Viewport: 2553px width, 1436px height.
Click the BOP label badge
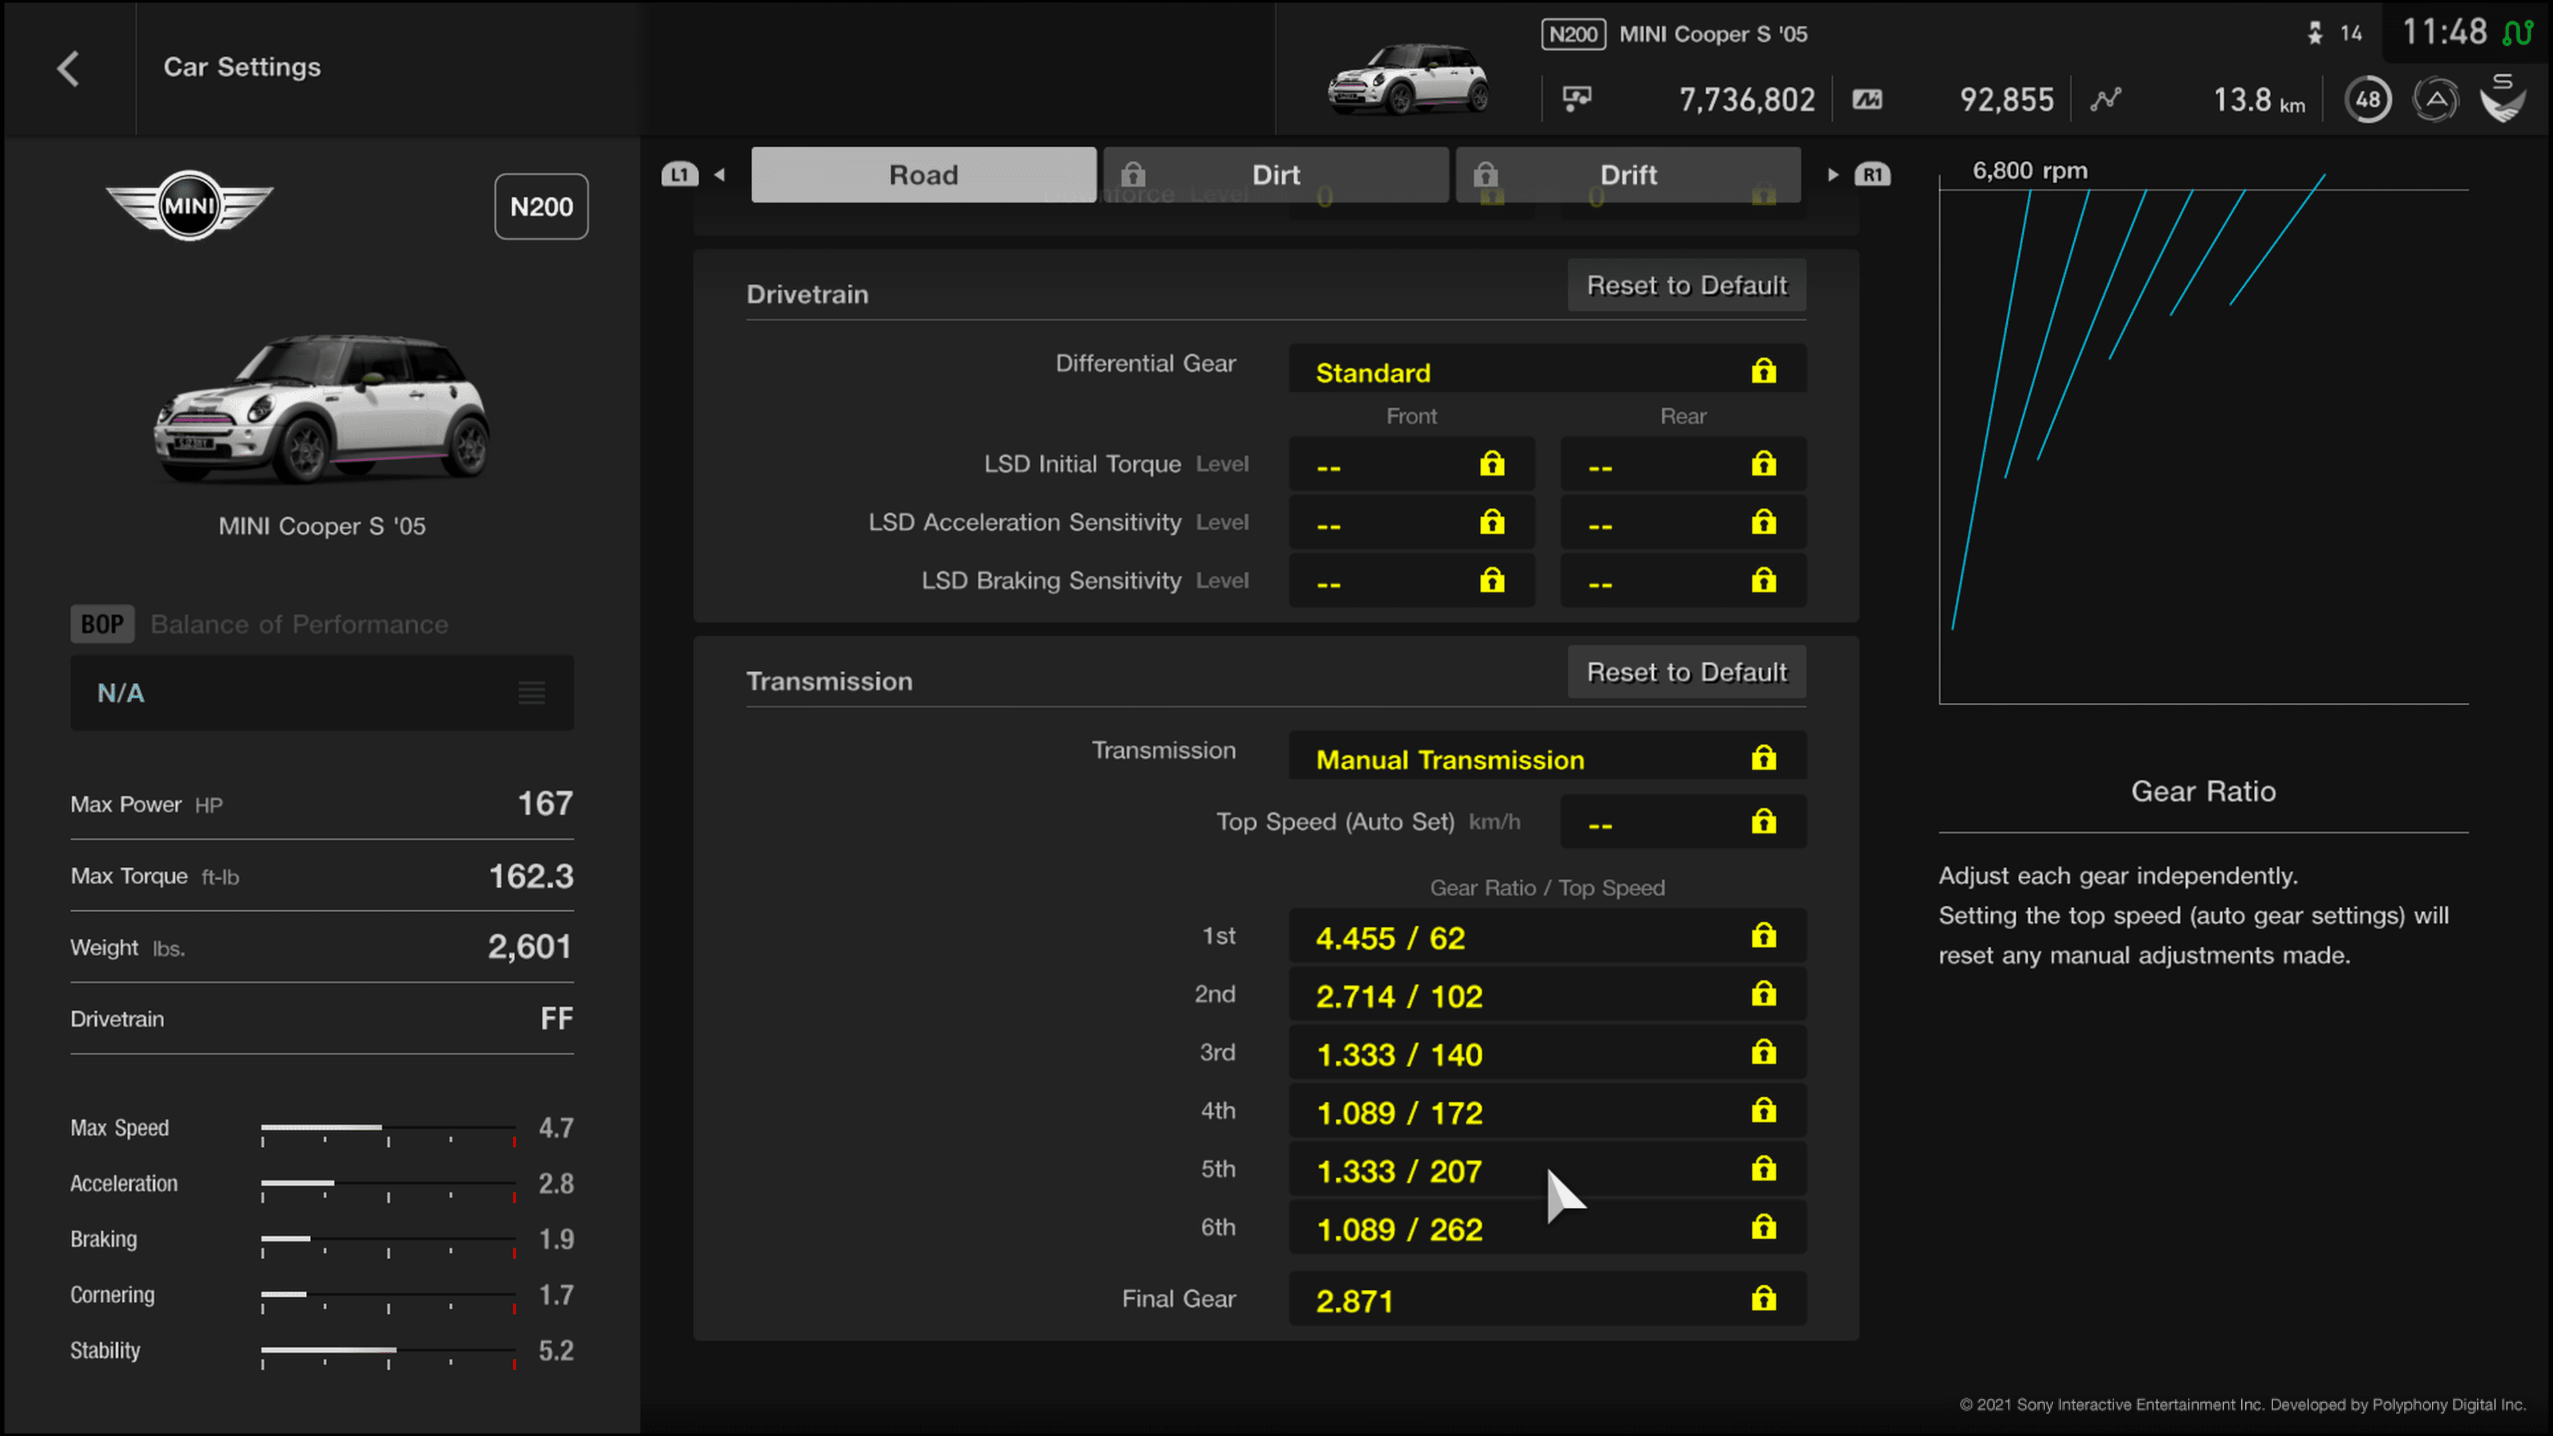coord(102,624)
